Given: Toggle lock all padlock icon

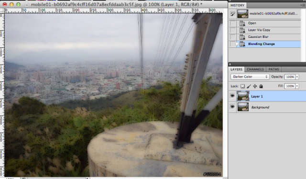Looking at the screenshot, I should coord(261,86).
